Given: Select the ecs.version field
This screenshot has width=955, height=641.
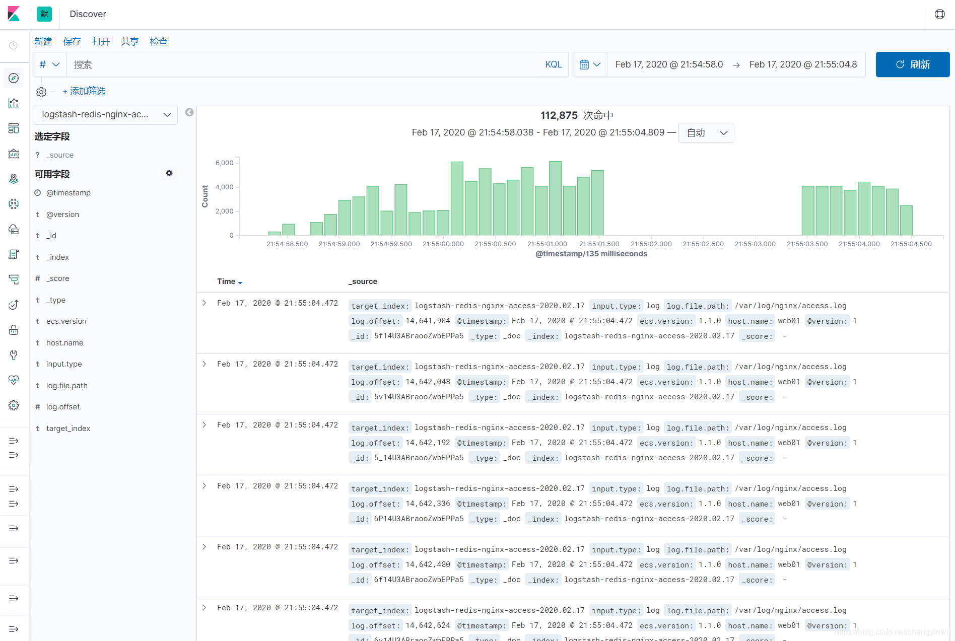Looking at the screenshot, I should coord(66,321).
